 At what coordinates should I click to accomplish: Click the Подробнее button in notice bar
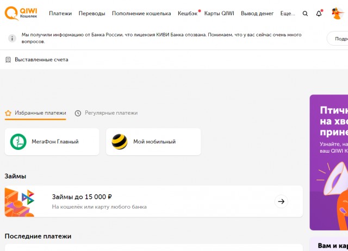[x=338, y=39]
